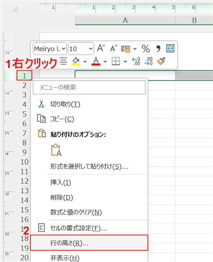Choose 挿入(I) from the context menu
This screenshot has width=213, height=262.
pyautogui.click(x=89, y=183)
